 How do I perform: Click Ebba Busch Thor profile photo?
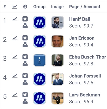tap(58, 60)
